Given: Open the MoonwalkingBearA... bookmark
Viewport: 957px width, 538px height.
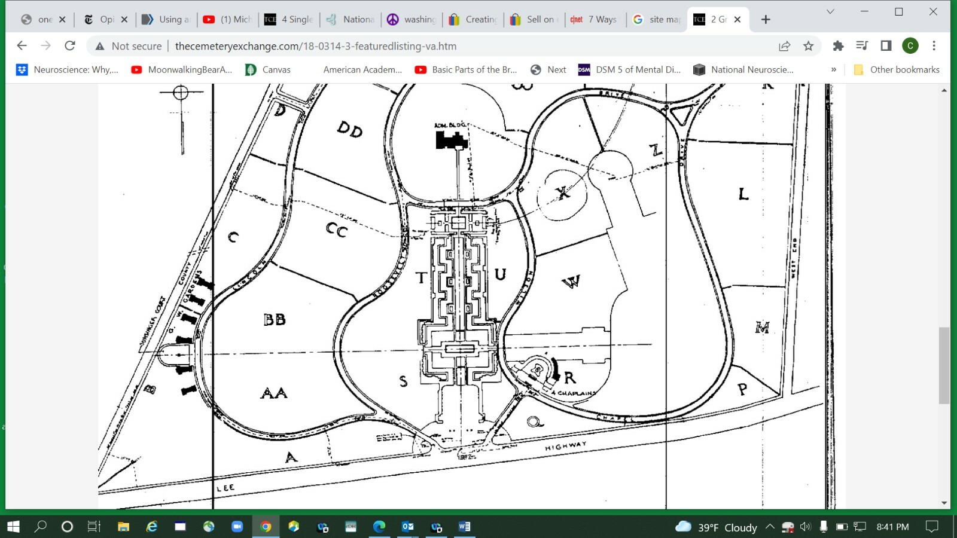Looking at the screenshot, I should (x=182, y=70).
